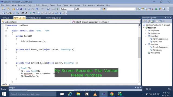The width and height of the screenshot is (173, 97).
Task: Click View Designer icon in Solution Explorer
Action: click(160, 21)
